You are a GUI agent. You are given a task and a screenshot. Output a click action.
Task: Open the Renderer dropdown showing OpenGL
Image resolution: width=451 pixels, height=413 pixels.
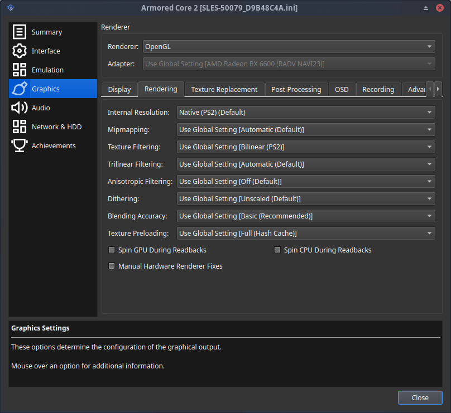289,46
